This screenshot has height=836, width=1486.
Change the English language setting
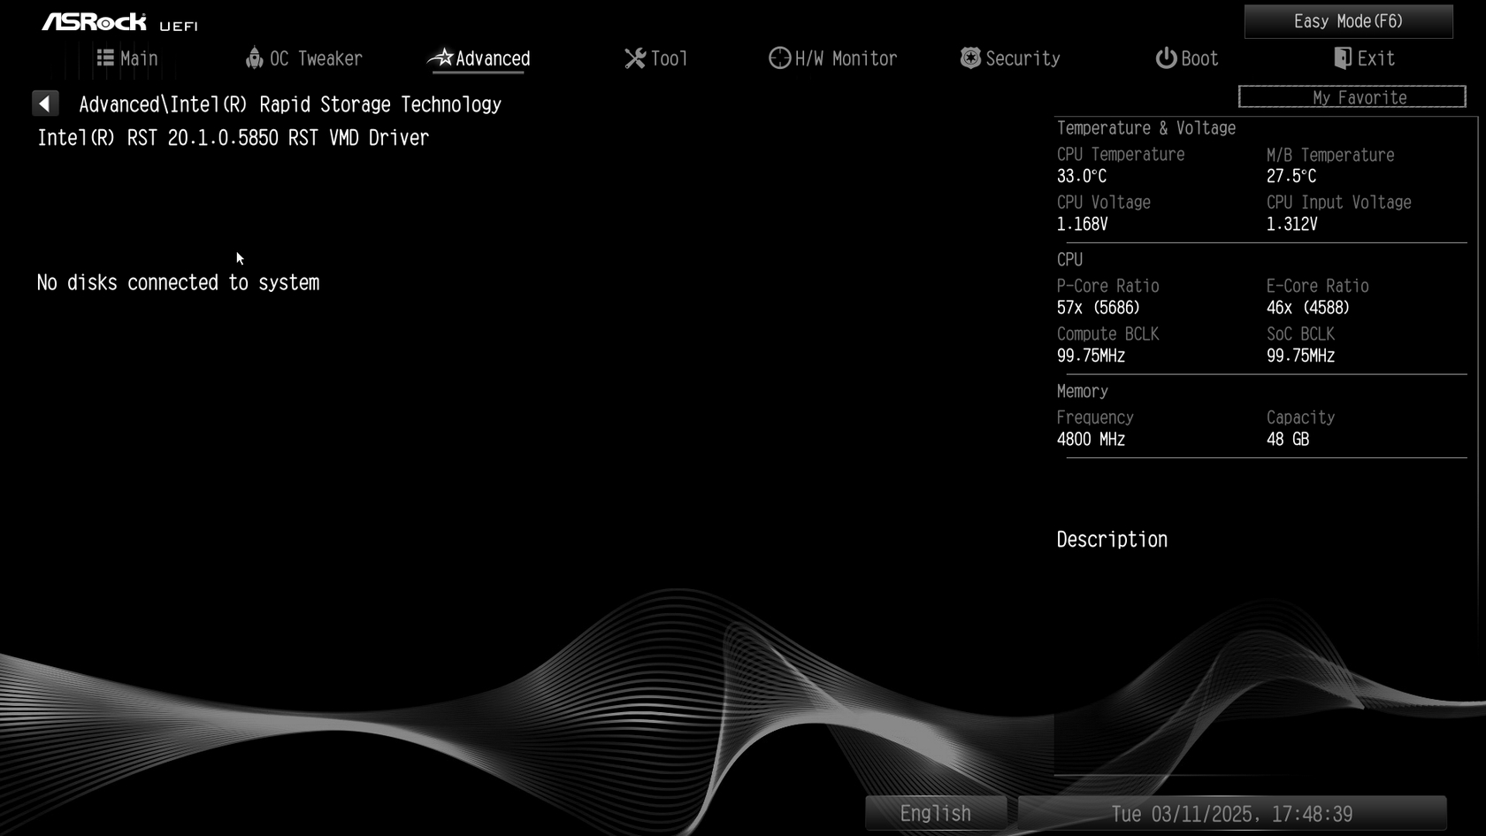click(936, 813)
